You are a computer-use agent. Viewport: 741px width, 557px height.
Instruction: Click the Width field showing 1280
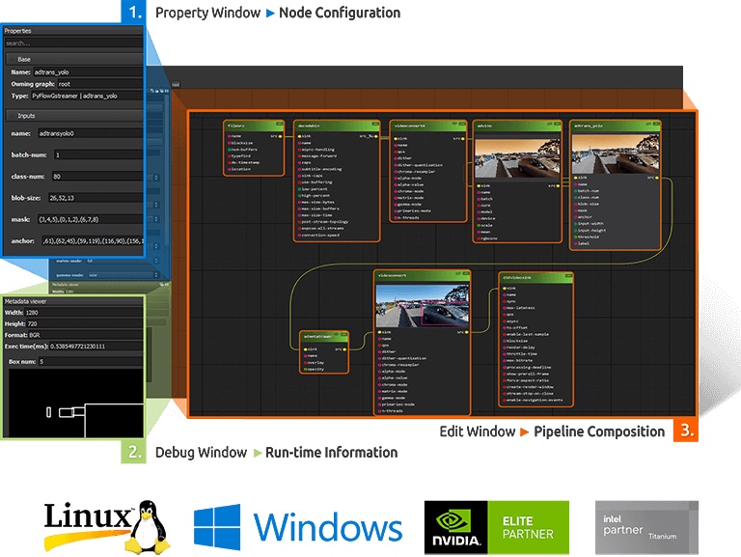pos(84,313)
